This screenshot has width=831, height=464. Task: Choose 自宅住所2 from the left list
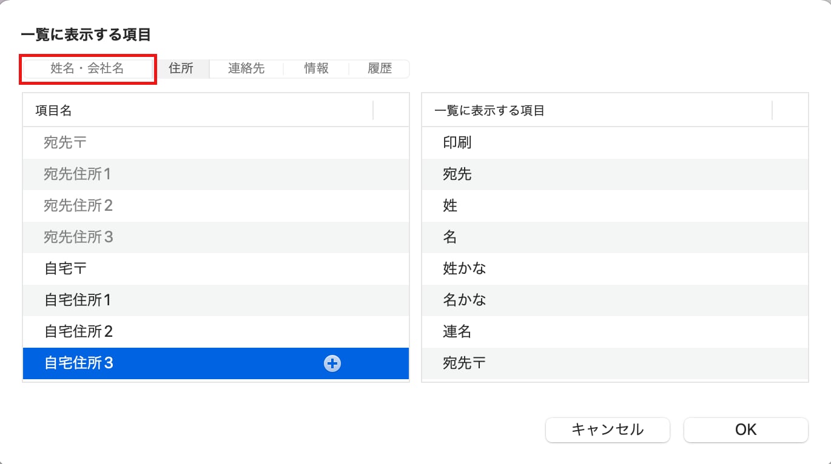216,332
